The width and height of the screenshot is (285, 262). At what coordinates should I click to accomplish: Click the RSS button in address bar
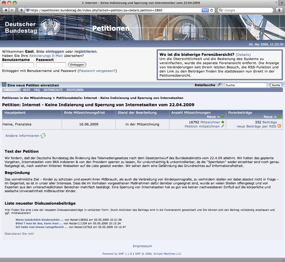point(205,10)
